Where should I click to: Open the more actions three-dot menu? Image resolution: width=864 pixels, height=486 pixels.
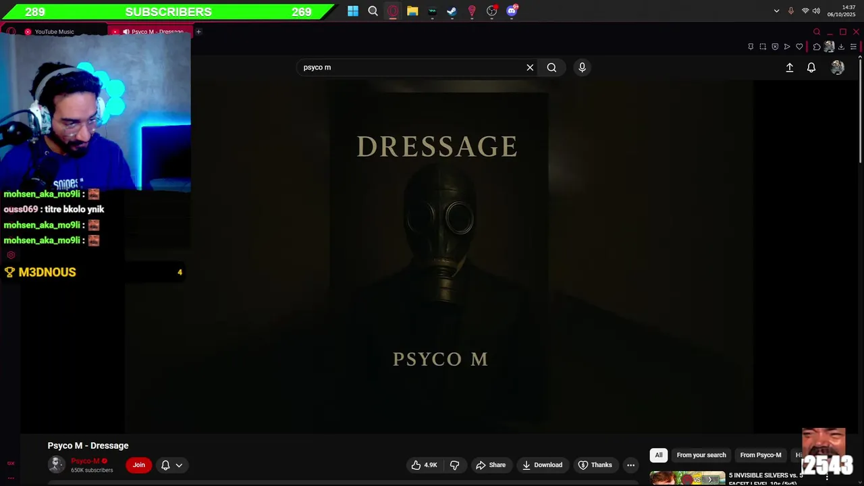pos(630,465)
